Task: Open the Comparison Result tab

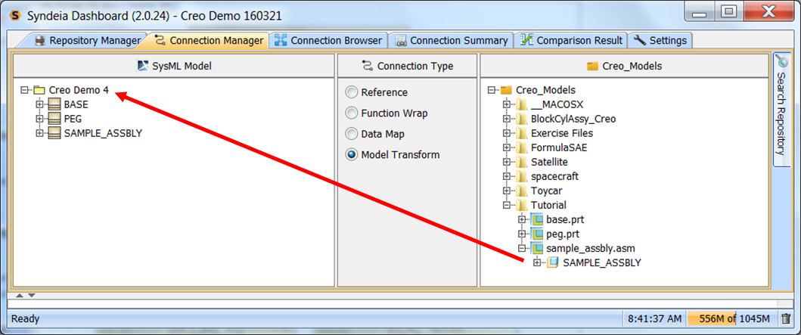Action: point(572,40)
